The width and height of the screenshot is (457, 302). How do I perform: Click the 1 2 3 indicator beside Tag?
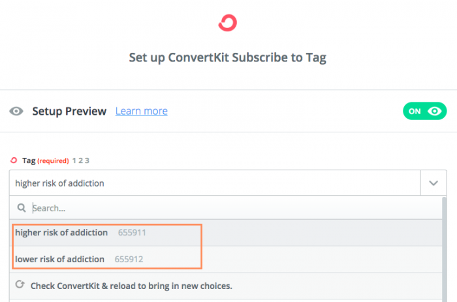point(81,160)
